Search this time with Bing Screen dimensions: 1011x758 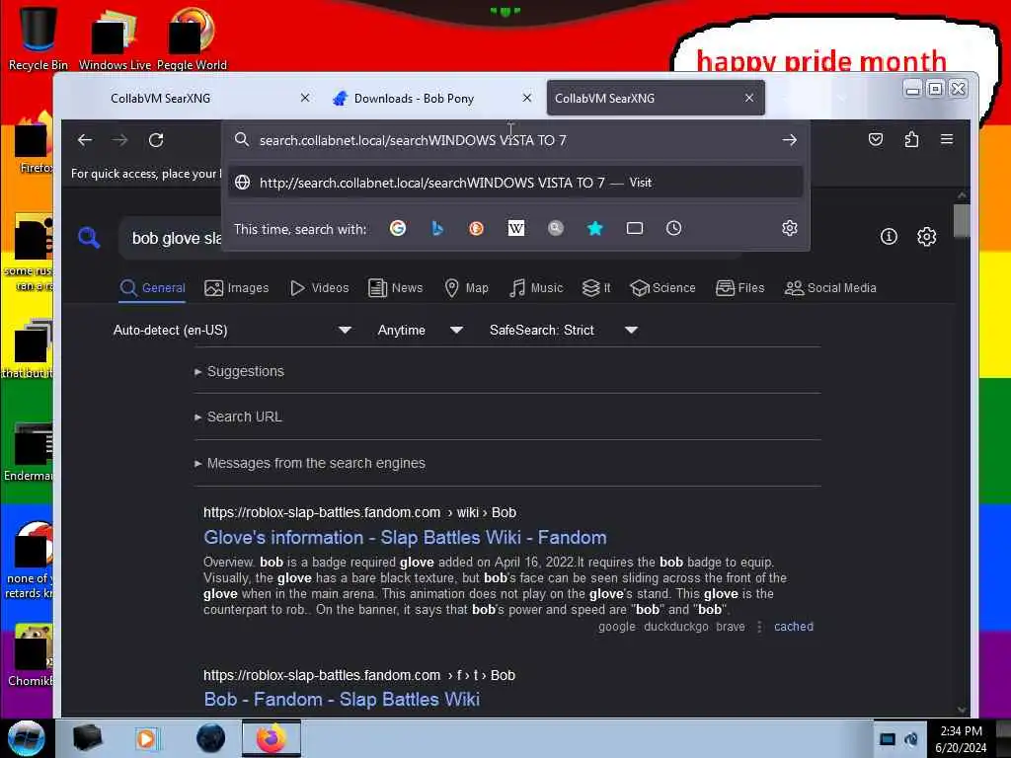pos(437,228)
